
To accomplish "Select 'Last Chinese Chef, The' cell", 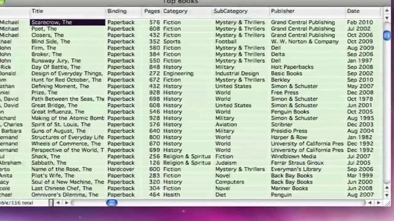I will coord(67,188).
